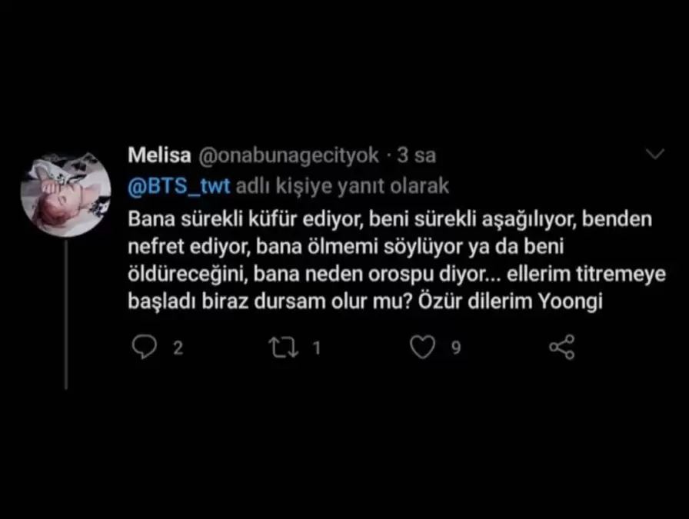Like the tweet with the heart icon
The height and width of the screenshot is (519, 689).
point(423,348)
